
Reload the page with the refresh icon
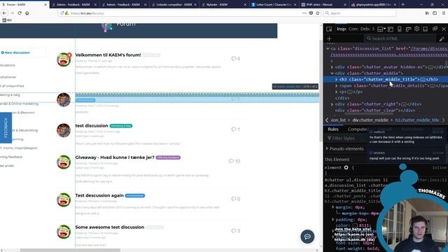coord(20,13)
